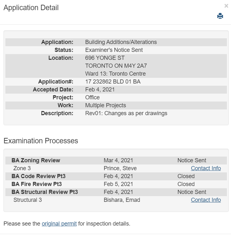Screen dimensions: 231x242
Task: Click the Structural 3 examiner group text
Action: [x=28, y=200]
